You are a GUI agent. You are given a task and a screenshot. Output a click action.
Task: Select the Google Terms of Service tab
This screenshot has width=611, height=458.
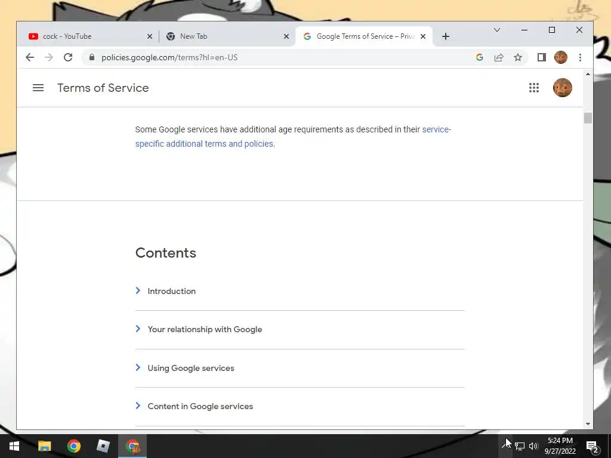click(364, 36)
